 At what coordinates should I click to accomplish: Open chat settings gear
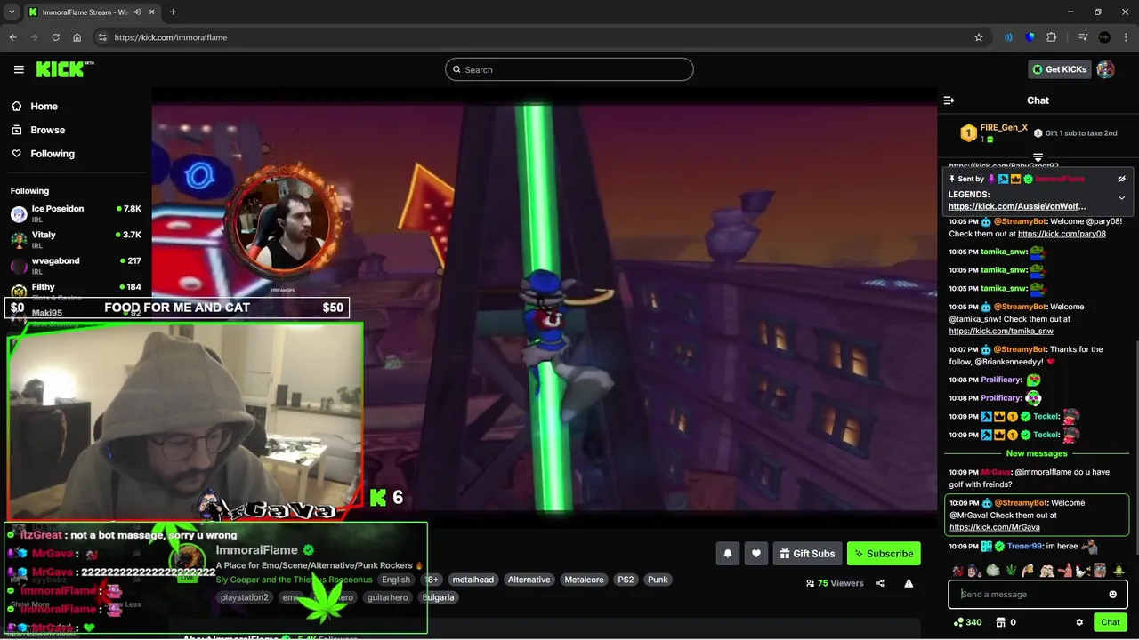pos(1079,622)
